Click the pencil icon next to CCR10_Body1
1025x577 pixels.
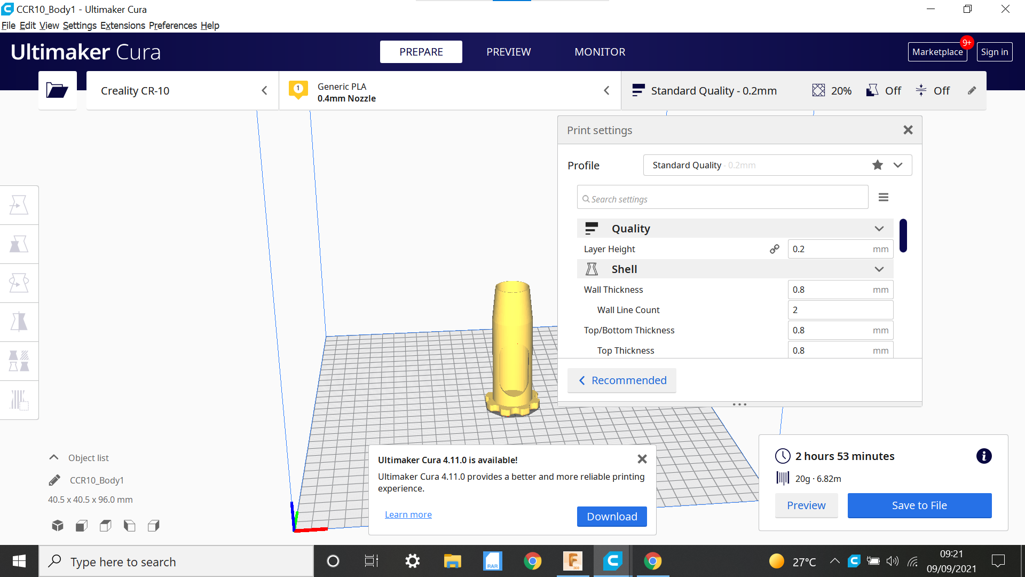coord(54,480)
